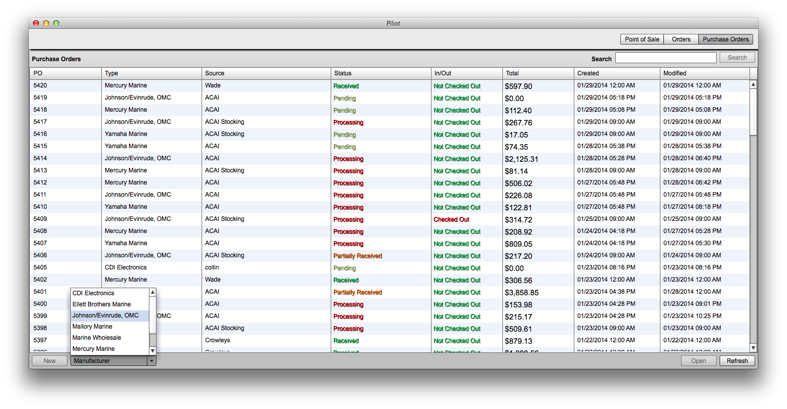Viewport: 787px width, 409px height.
Task: Focus the Search input field
Action: pos(666,58)
